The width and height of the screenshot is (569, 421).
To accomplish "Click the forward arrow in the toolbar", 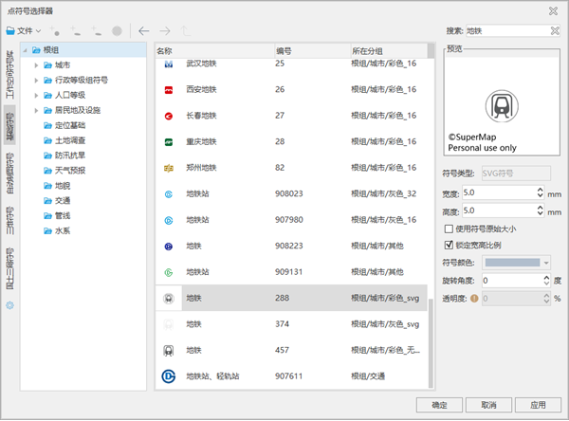I will click(165, 31).
